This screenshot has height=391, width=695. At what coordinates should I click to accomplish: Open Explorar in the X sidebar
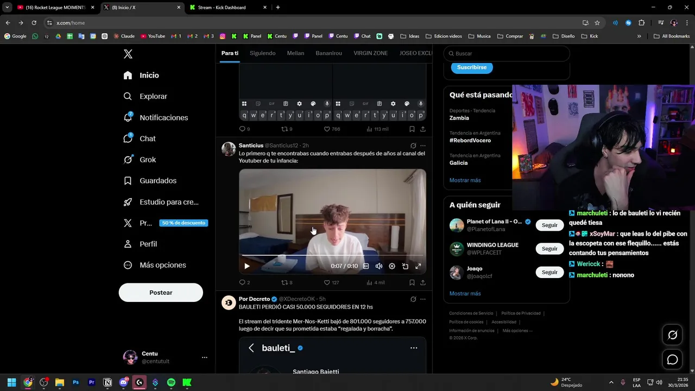click(145, 96)
